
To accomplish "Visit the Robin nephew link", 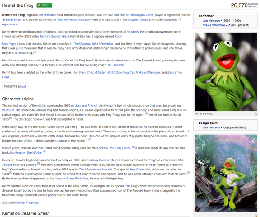I will click(x=119, y=36).
